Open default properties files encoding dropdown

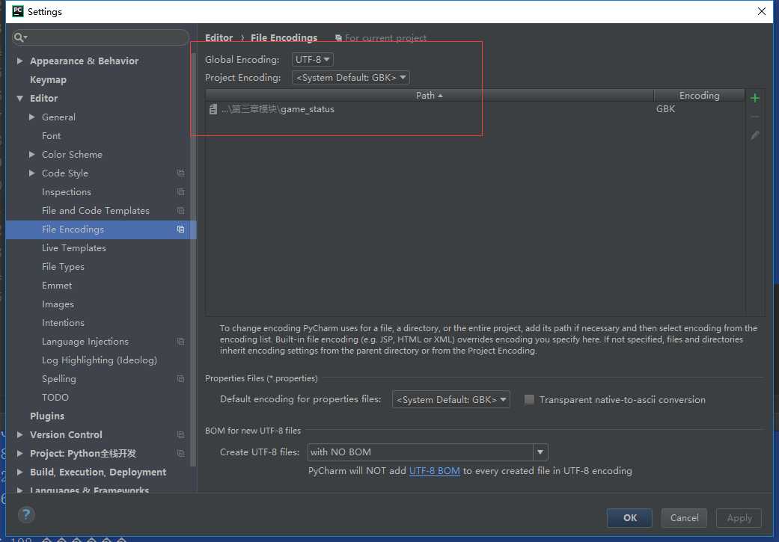tap(451, 399)
